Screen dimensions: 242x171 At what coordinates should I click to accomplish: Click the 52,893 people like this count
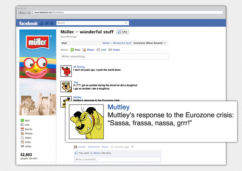click(29, 156)
